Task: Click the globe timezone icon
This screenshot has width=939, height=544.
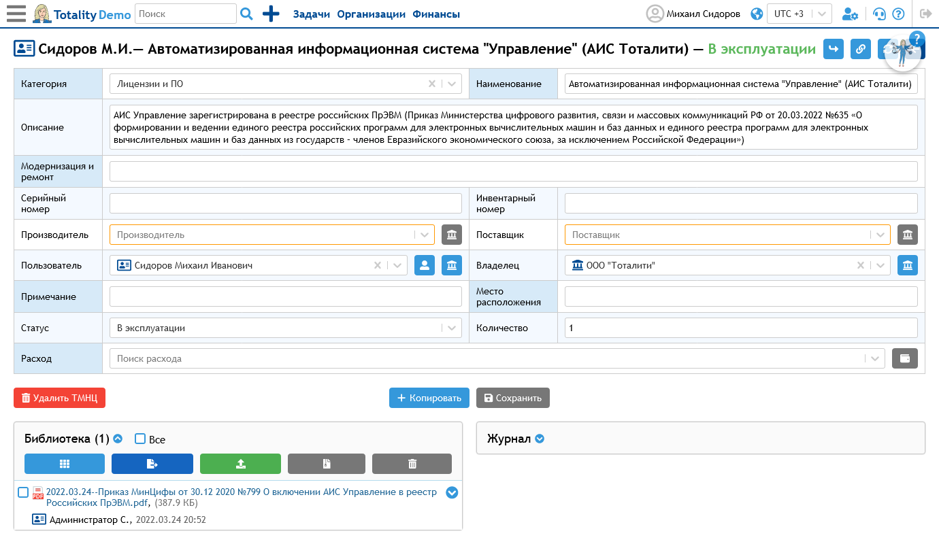Action: tap(756, 14)
